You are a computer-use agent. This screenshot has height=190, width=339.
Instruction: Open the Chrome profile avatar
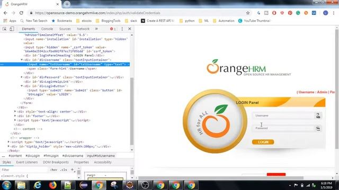[x=326, y=13]
